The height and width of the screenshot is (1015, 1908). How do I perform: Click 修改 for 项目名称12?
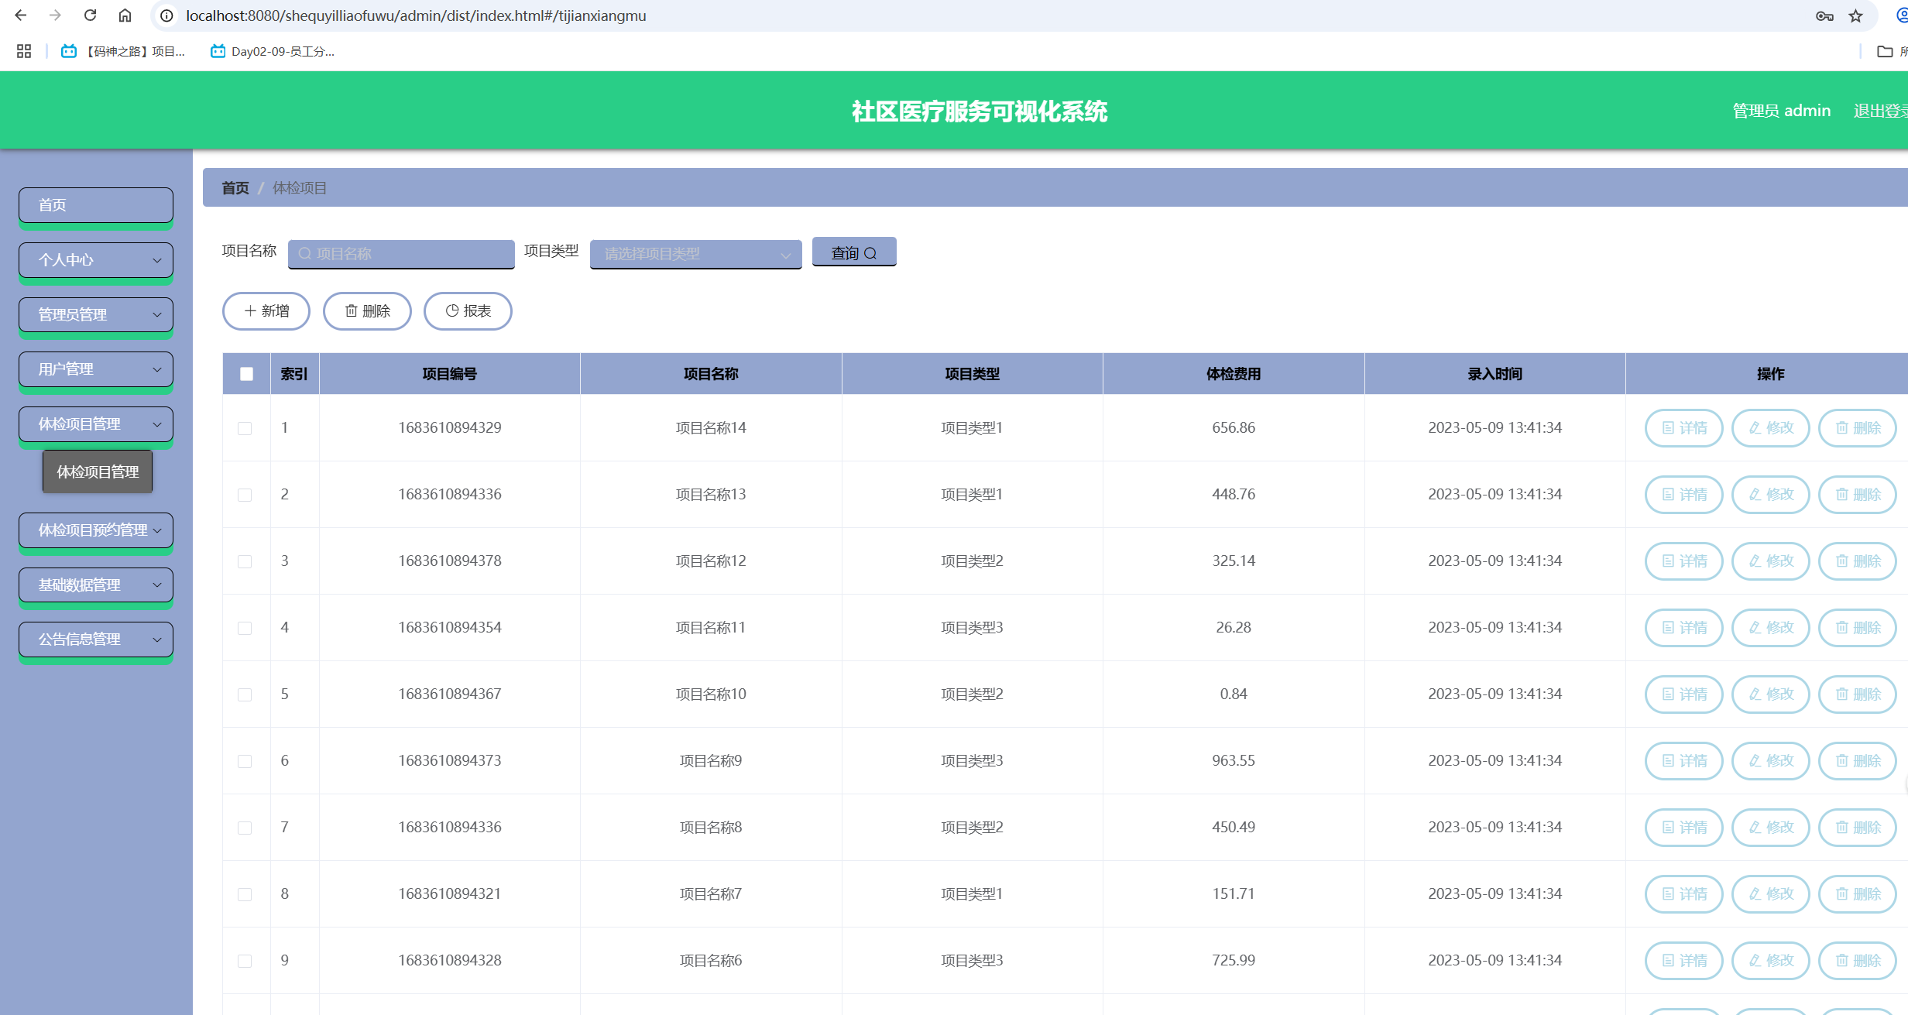[1771, 561]
